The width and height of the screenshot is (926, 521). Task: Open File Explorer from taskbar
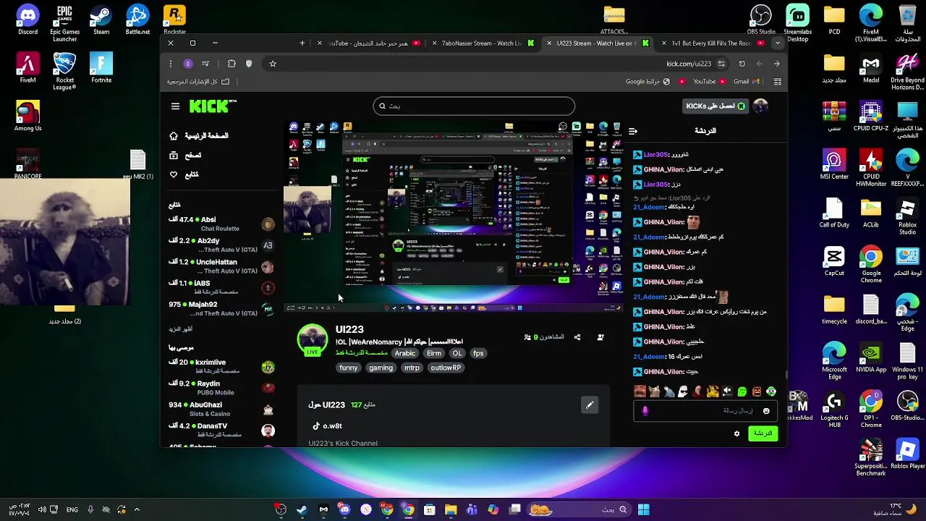click(451, 510)
